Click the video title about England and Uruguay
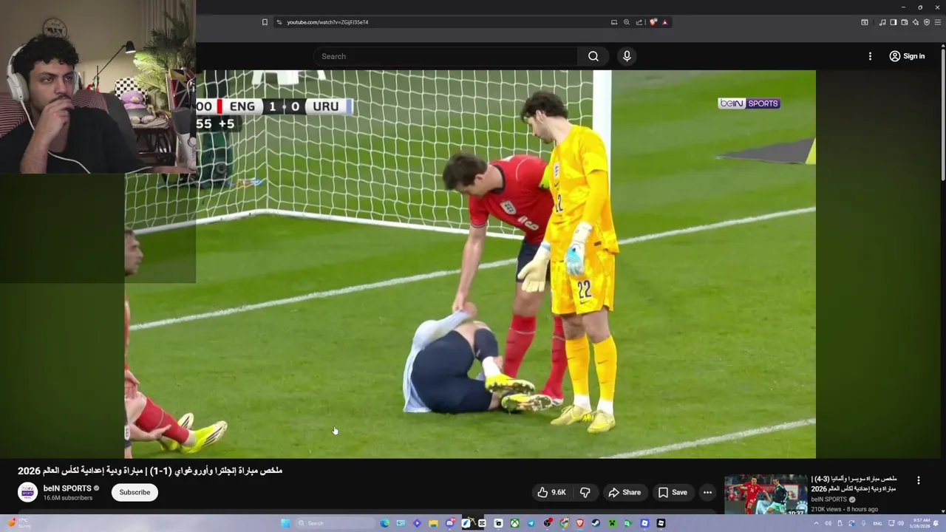 pyautogui.click(x=150, y=471)
